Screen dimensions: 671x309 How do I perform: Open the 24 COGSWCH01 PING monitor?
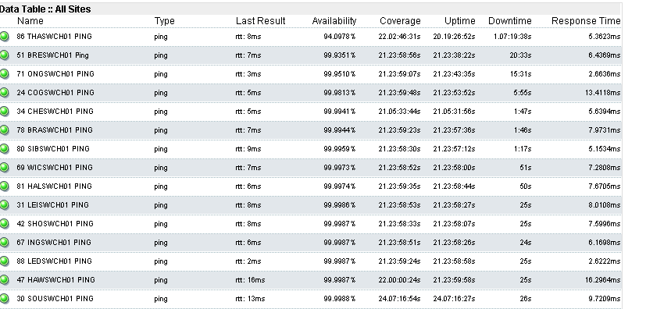point(55,93)
